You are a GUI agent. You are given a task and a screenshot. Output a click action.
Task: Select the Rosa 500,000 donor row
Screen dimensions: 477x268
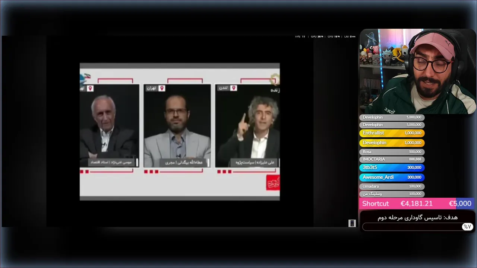tap(392, 151)
